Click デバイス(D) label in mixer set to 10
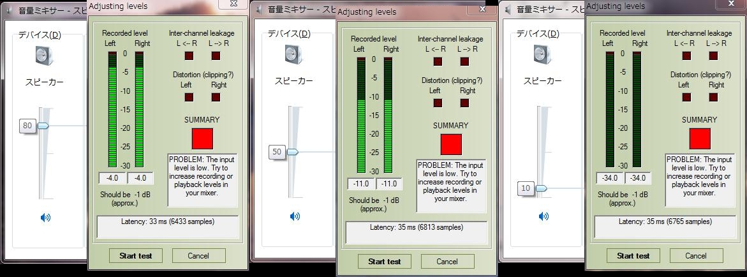 pos(538,33)
